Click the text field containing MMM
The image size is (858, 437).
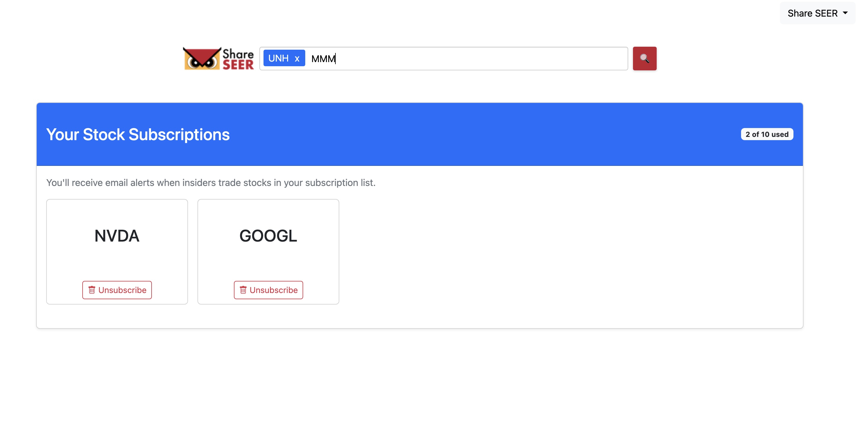click(x=323, y=59)
